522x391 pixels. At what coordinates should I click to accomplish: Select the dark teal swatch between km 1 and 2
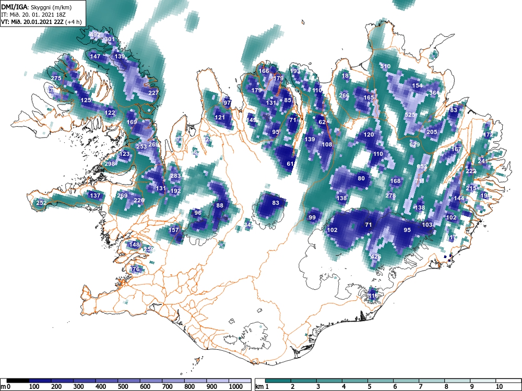pyautogui.click(x=278, y=381)
